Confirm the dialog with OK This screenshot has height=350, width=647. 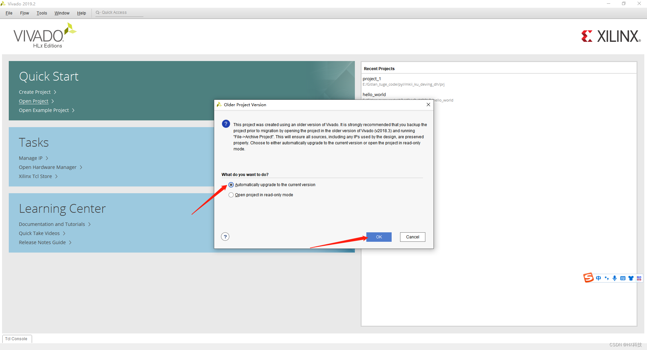[379, 237]
